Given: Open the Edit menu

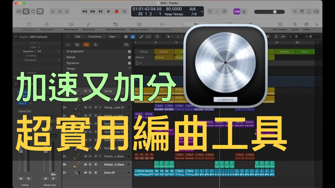Looking at the screenshot, I should (x=79, y=37).
